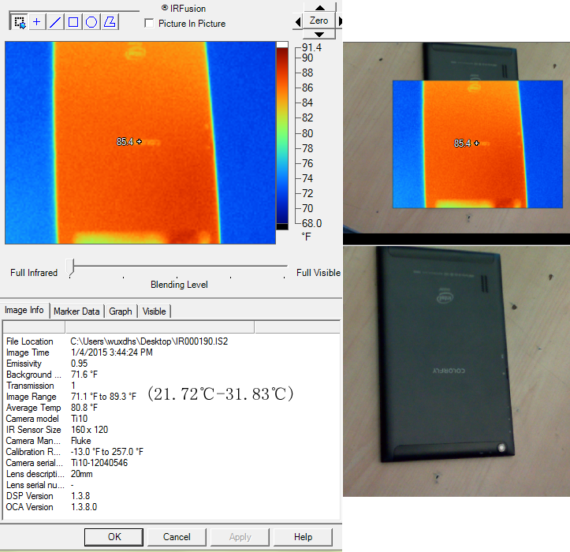Click the DSP Version value 1.3.8

click(x=80, y=496)
